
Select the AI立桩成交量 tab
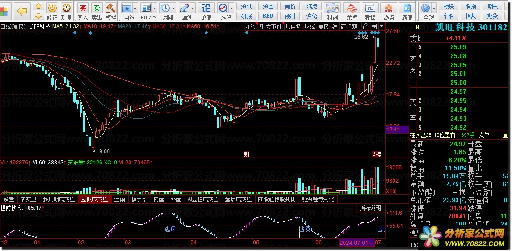[x=203, y=199]
